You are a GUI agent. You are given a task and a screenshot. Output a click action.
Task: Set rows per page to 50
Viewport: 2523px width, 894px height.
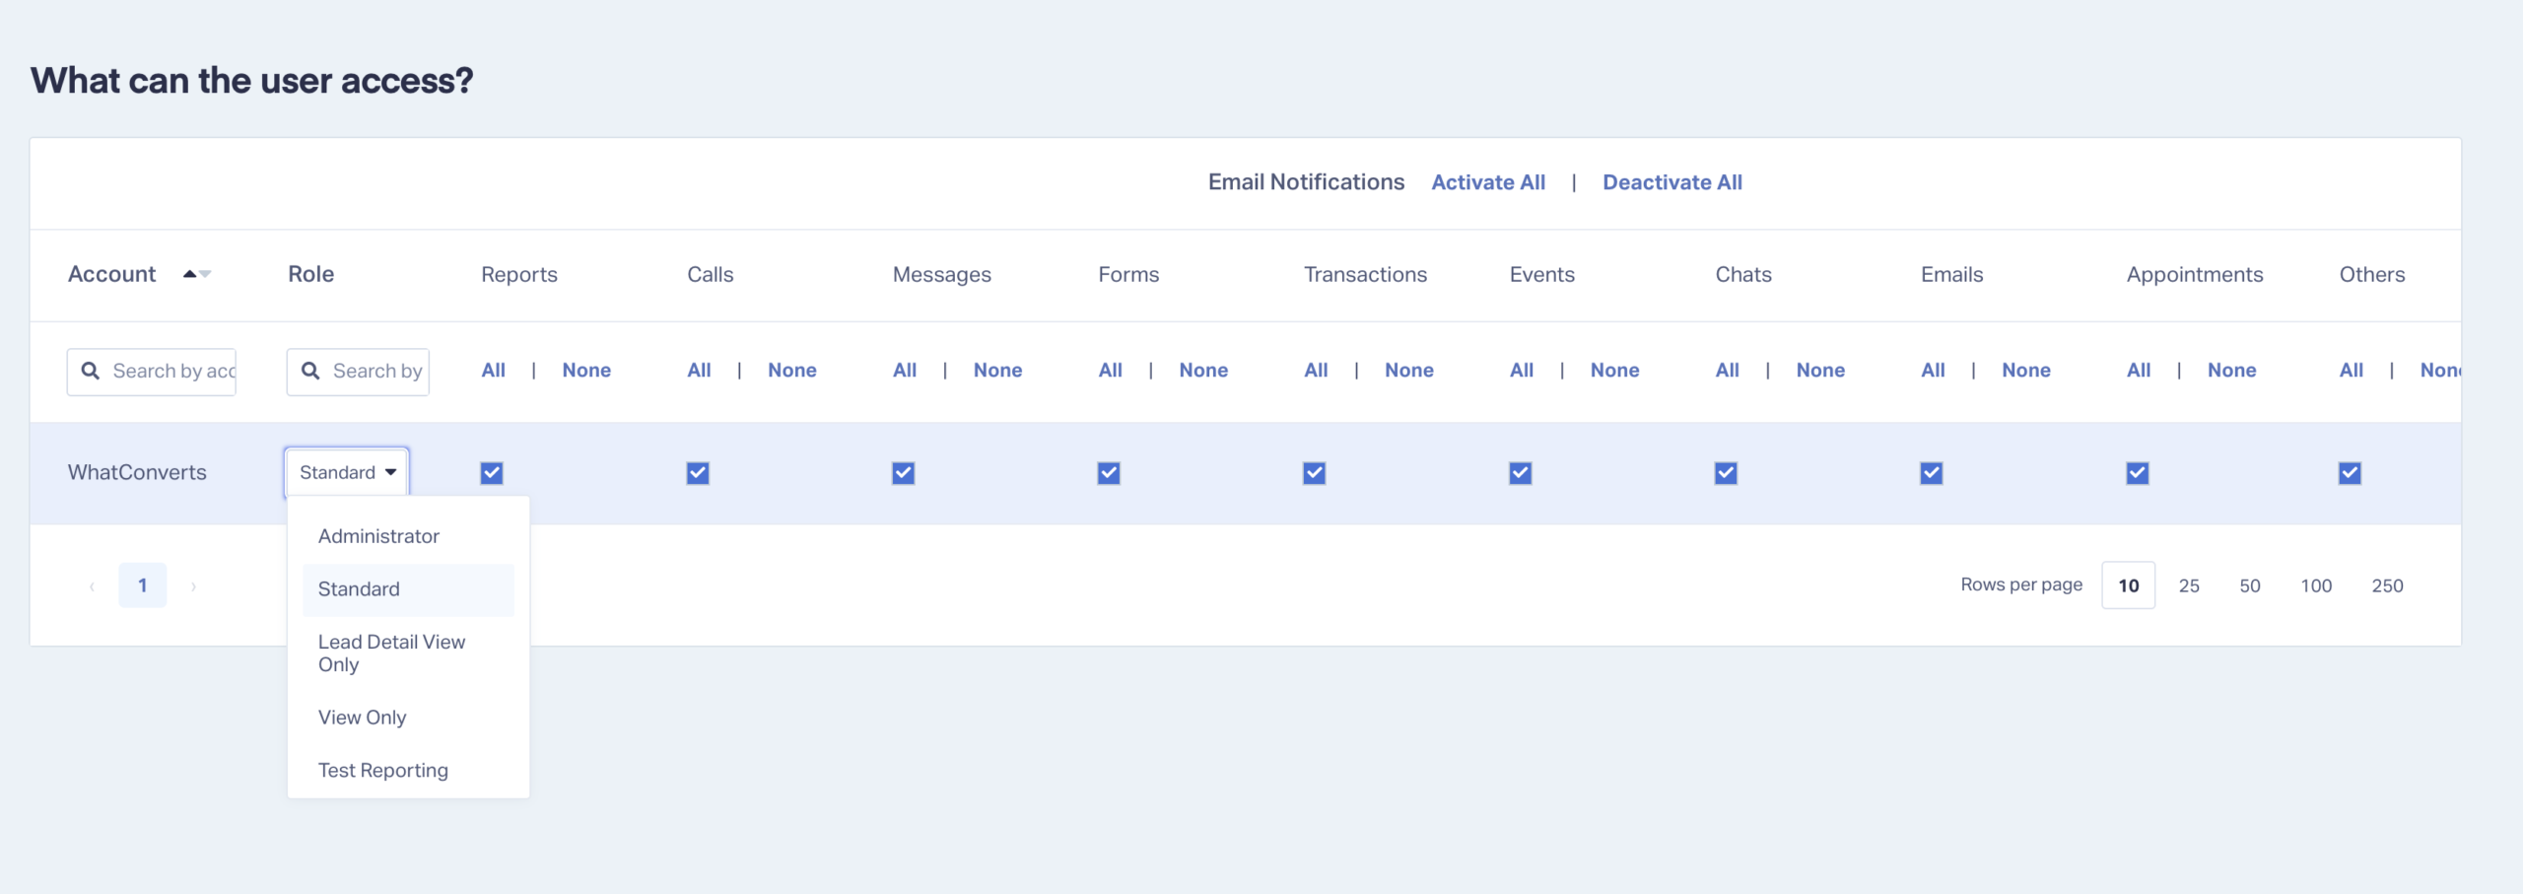(2250, 585)
